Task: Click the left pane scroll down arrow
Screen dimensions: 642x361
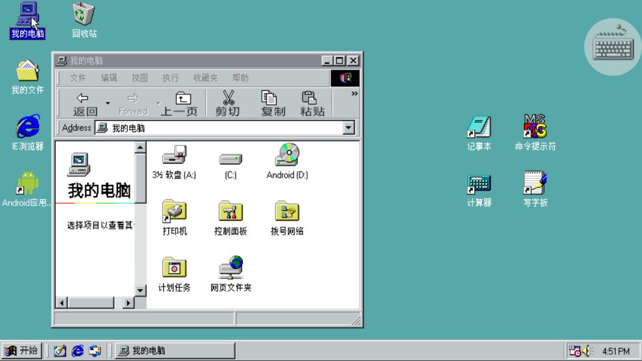Action: (140, 290)
